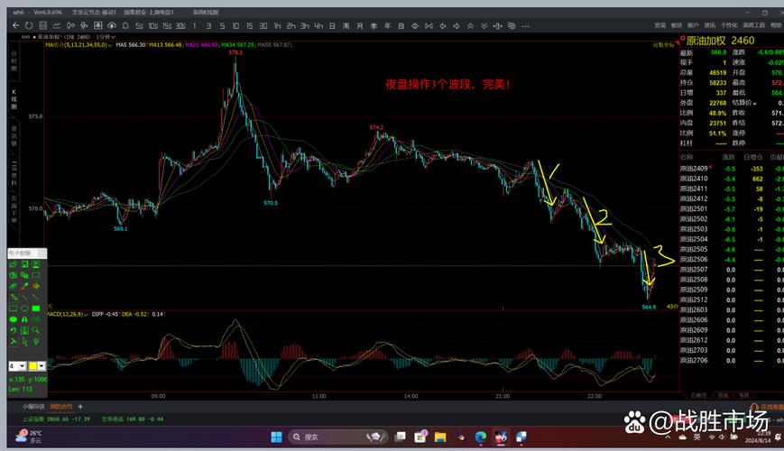Click the first icon in drawing palette
Viewport: 784px width, 451px height.
pyautogui.click(x=14, y=264)
